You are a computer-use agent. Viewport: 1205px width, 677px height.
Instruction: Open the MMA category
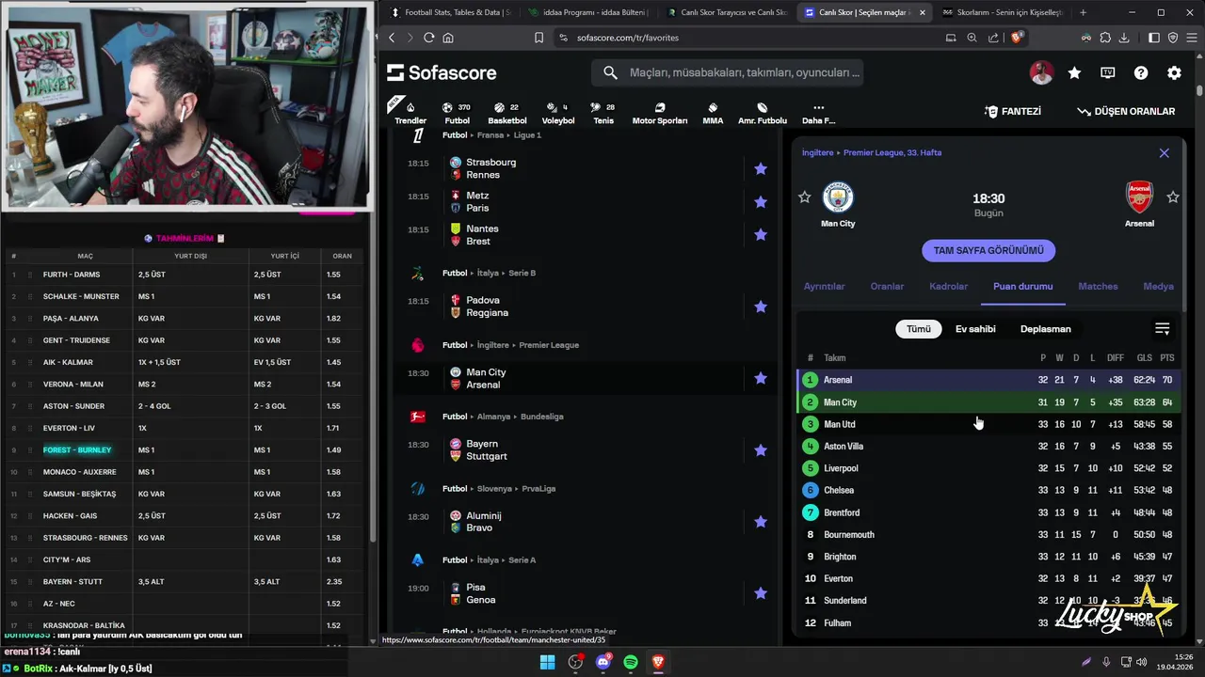[713, 113]
